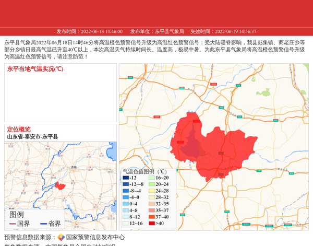Click the 东平当地气温实况(℃) heading

[35, 69]
